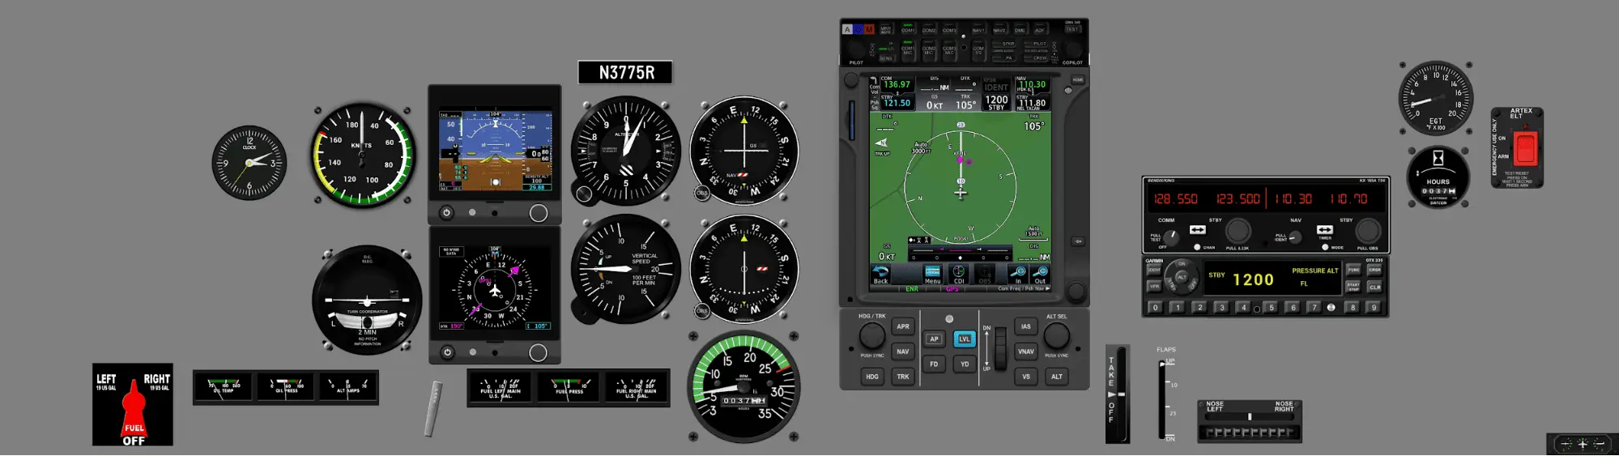
Task: Swap NAV active and standby frequencies
Action: [x=1325, y=230]
